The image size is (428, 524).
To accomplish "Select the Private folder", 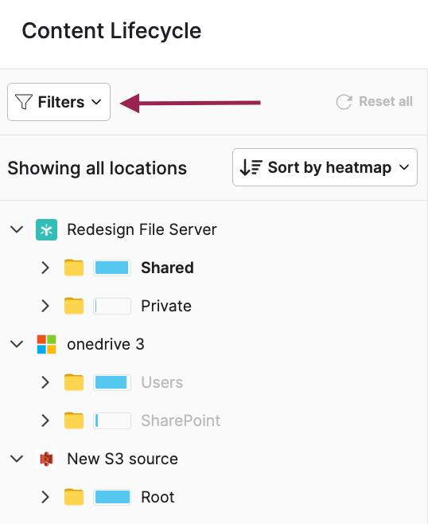I will (x=166, y=306).
